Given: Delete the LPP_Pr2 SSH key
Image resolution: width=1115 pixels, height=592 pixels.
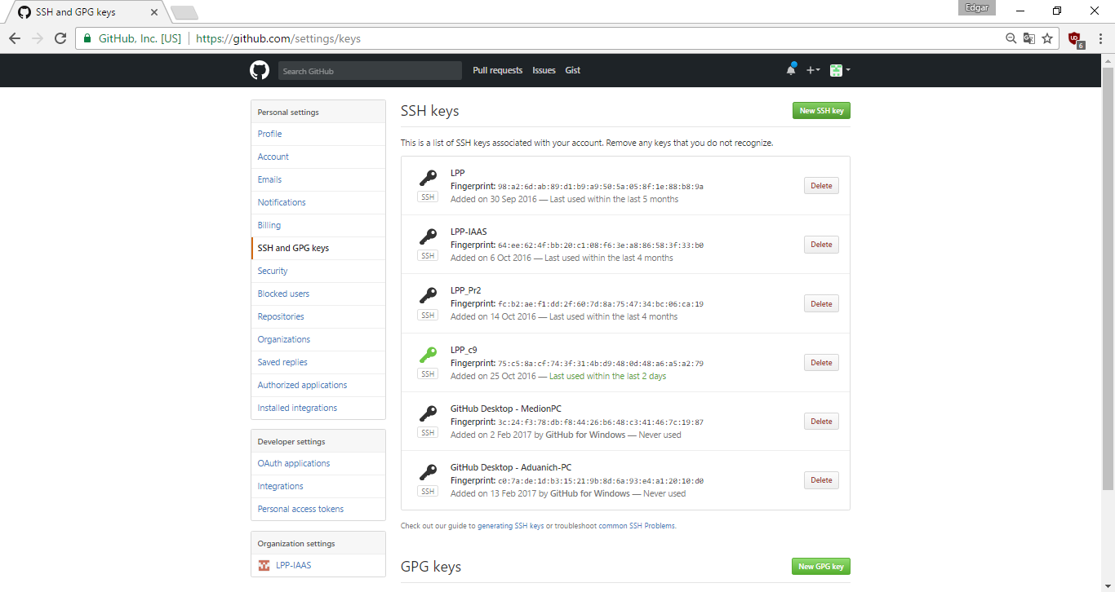Looking at the screenshot, I should 820,303.
